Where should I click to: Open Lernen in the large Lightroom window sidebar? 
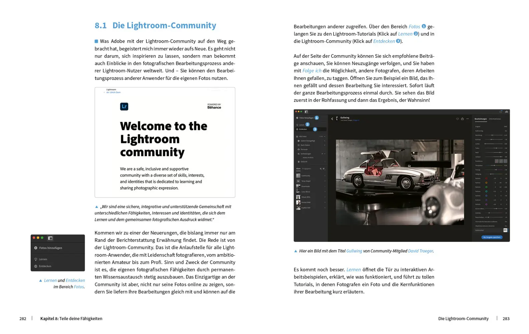point(300,125)
